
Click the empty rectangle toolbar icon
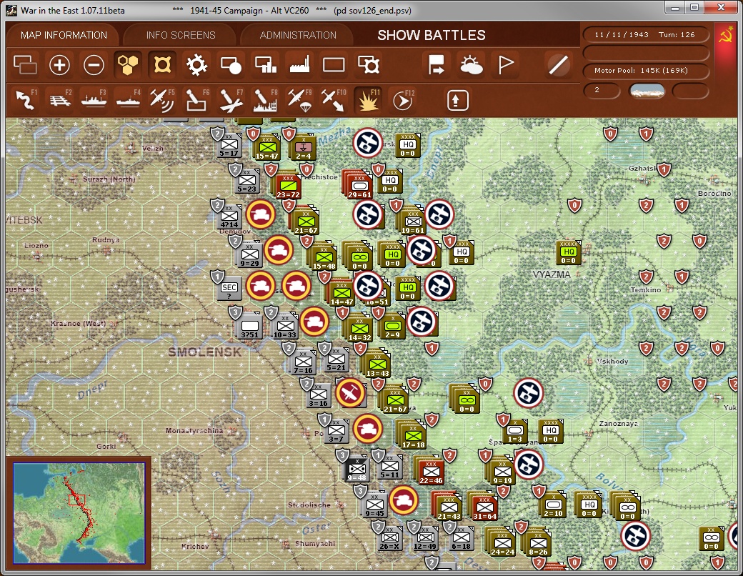point(334,65)
